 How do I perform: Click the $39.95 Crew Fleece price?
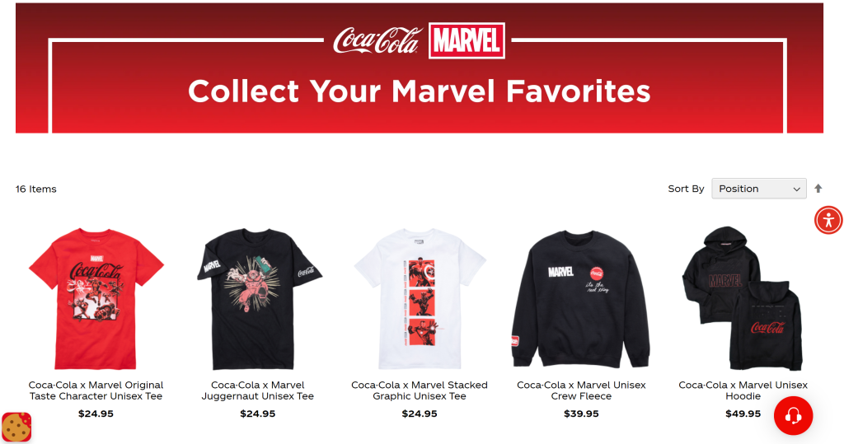point(581,414)
